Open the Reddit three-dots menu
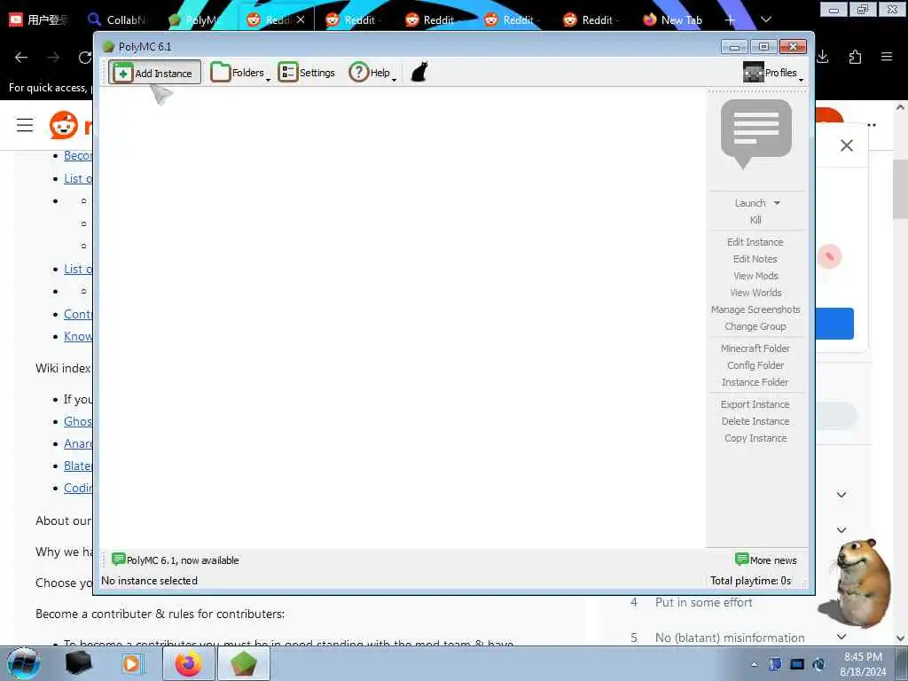This screenshot has width=908, height=681. (x=871, y=125)
